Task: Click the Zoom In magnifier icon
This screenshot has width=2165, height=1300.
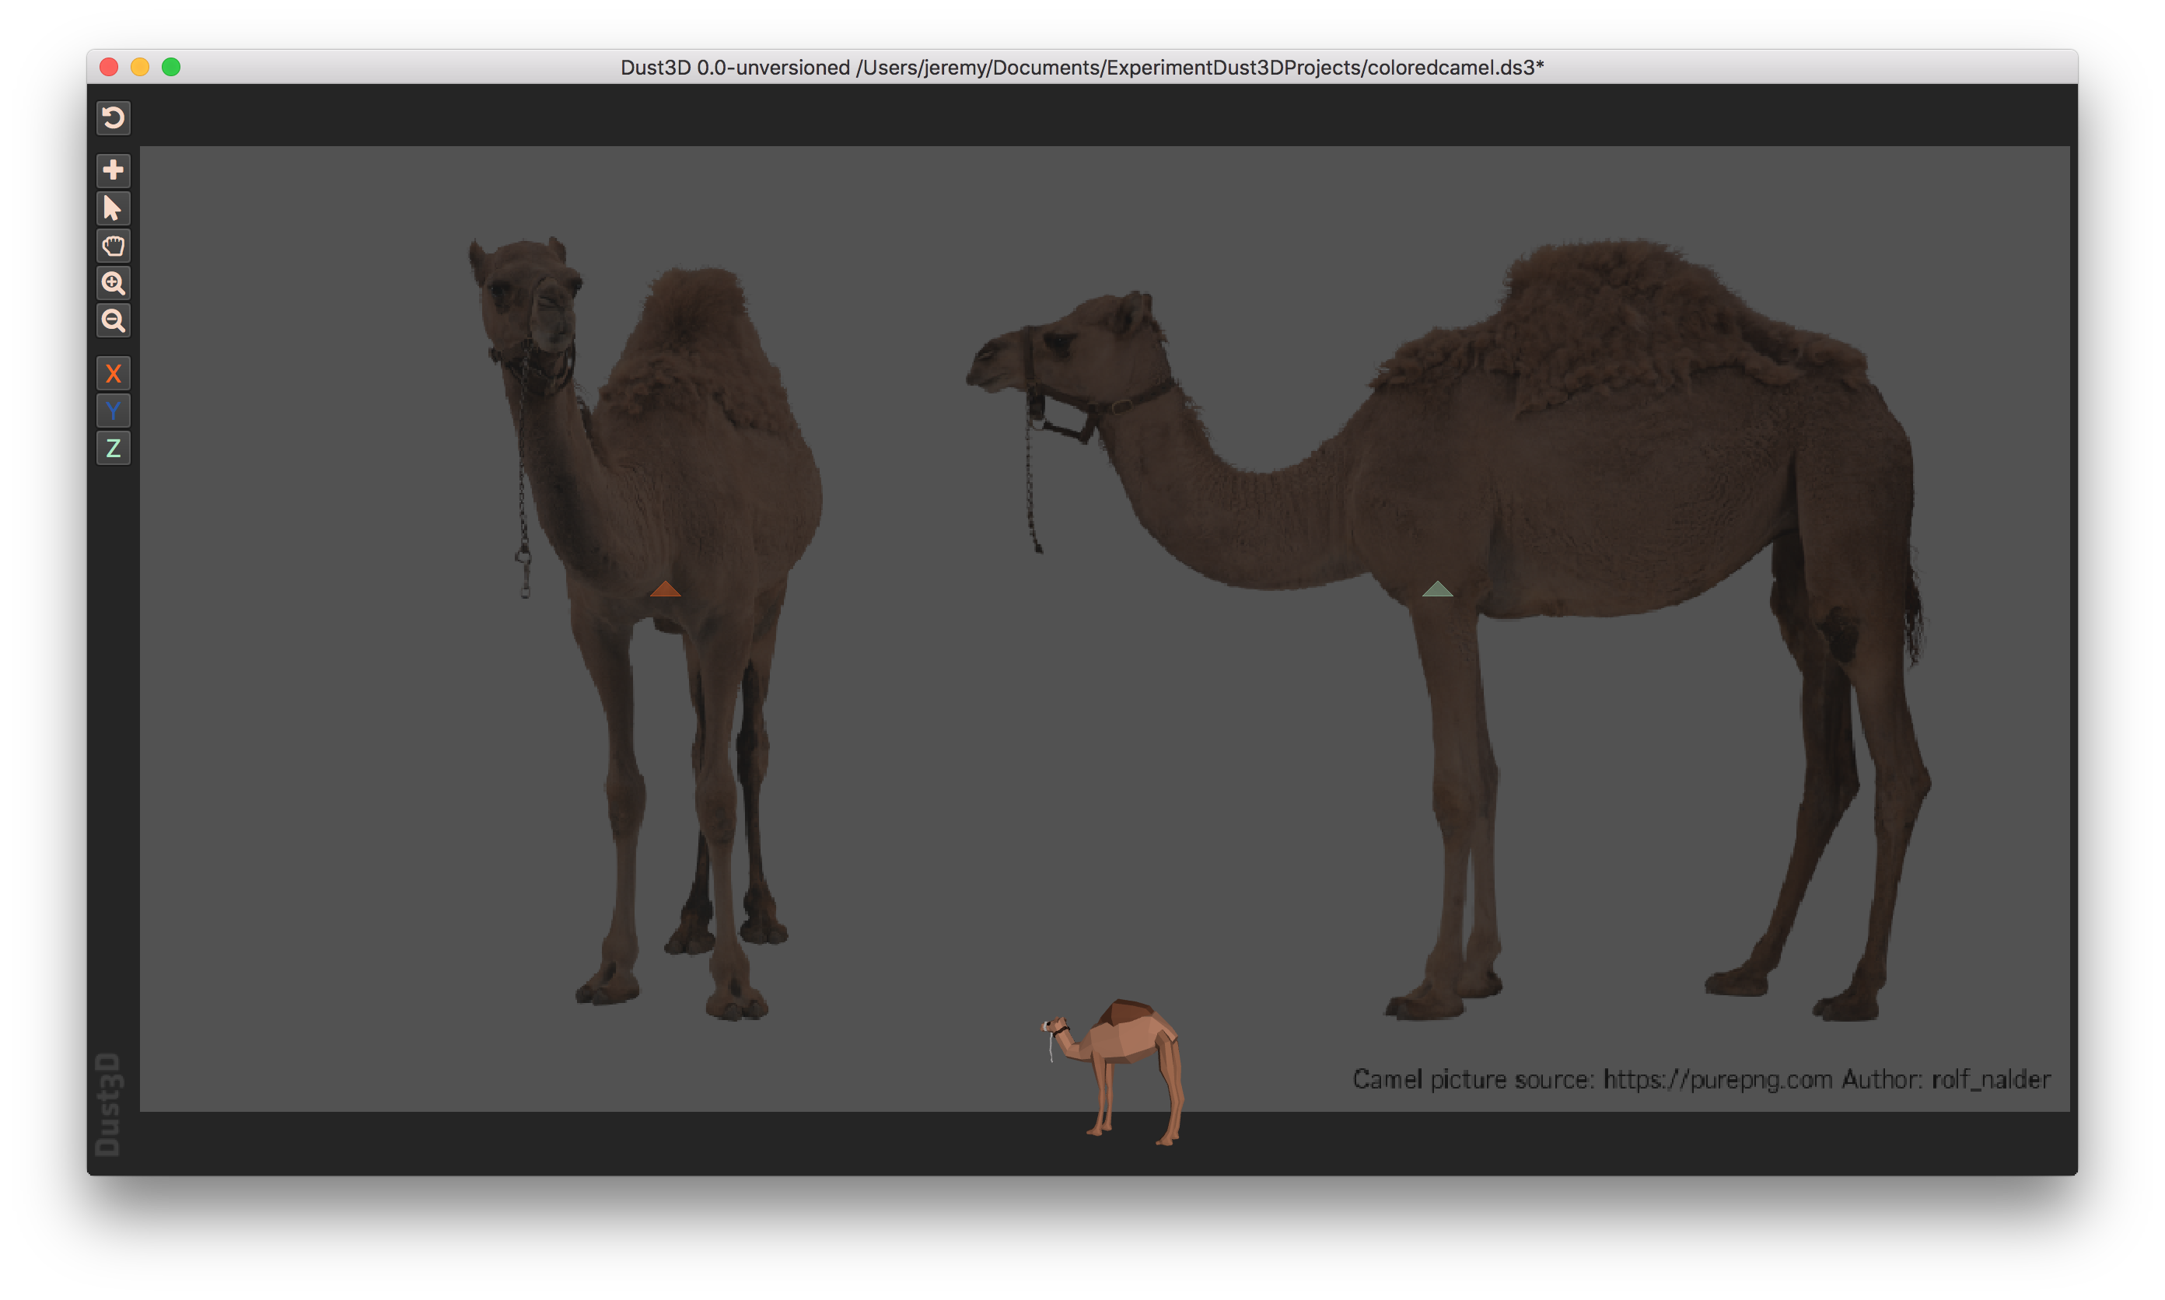Action: tap(113, 283)
